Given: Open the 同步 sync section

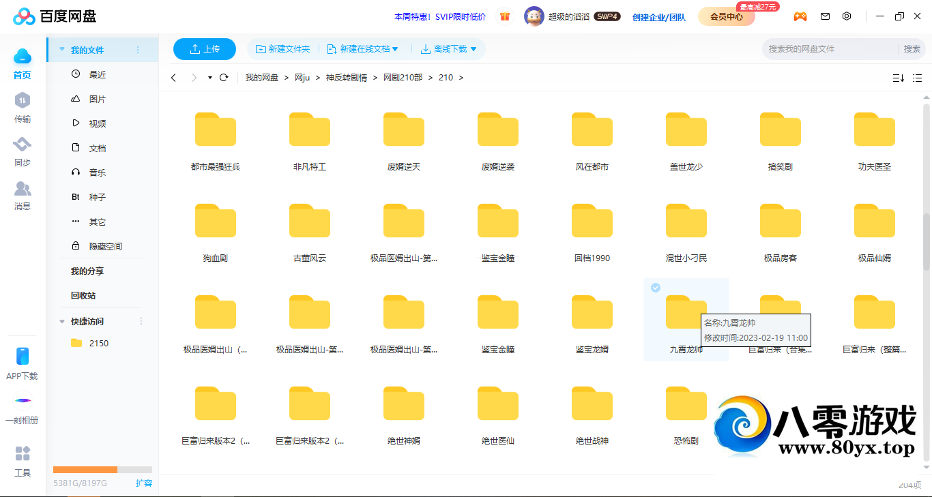Looking at the screenshot, I should (23, 152).
